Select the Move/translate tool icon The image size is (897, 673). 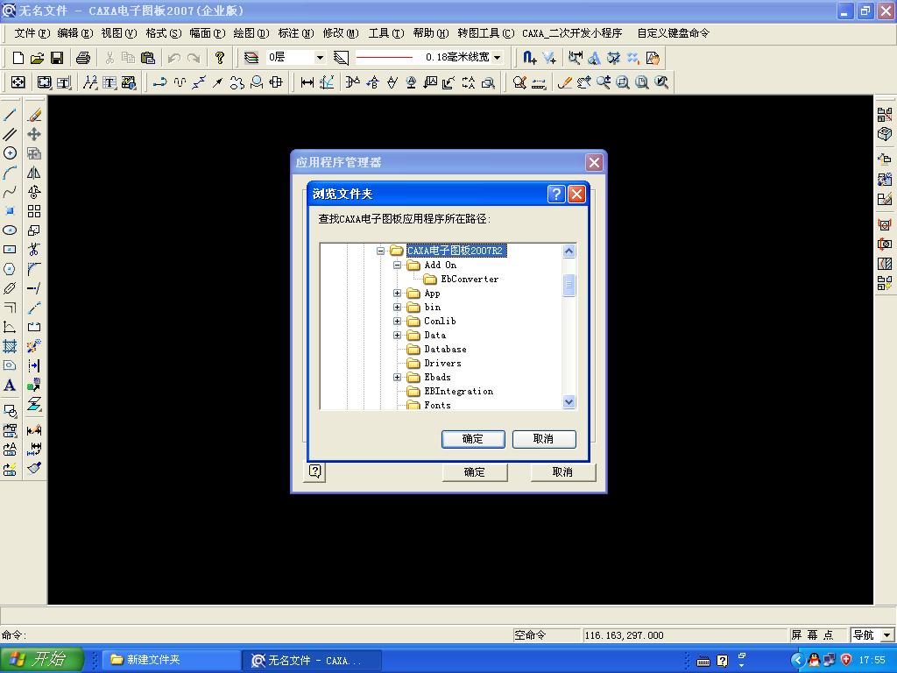coord(34,134)
